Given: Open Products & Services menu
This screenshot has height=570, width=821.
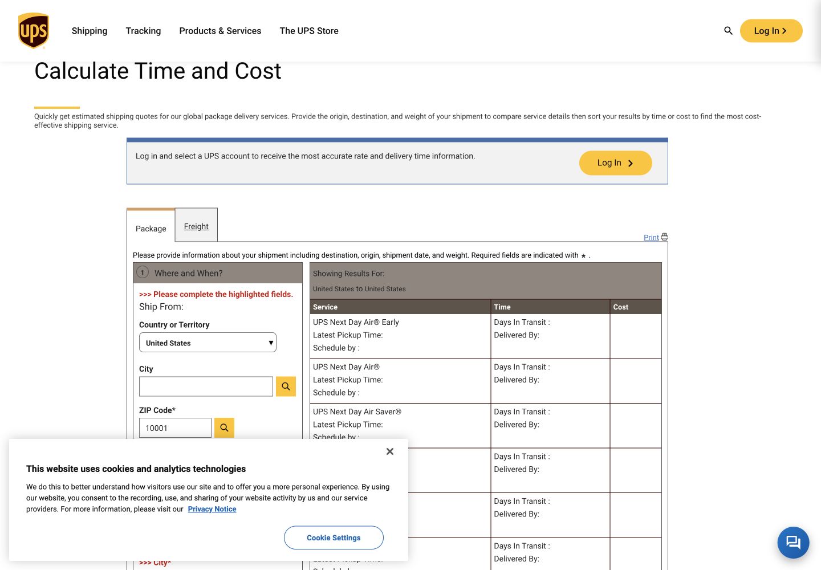Looking at the screenshot, I should tap(220, 31).
